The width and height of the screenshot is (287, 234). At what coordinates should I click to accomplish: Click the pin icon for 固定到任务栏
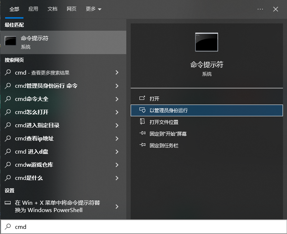tap(142, 146)
